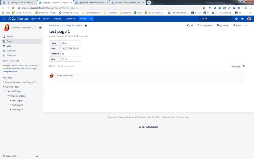This screenshot has height=159, width=254.
Task: Switch to kanban board browser tab
Action: (x=128, y=3)
